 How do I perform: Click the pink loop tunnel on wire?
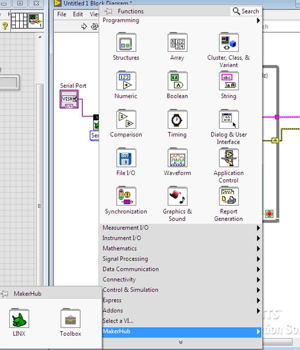(277, 117)
